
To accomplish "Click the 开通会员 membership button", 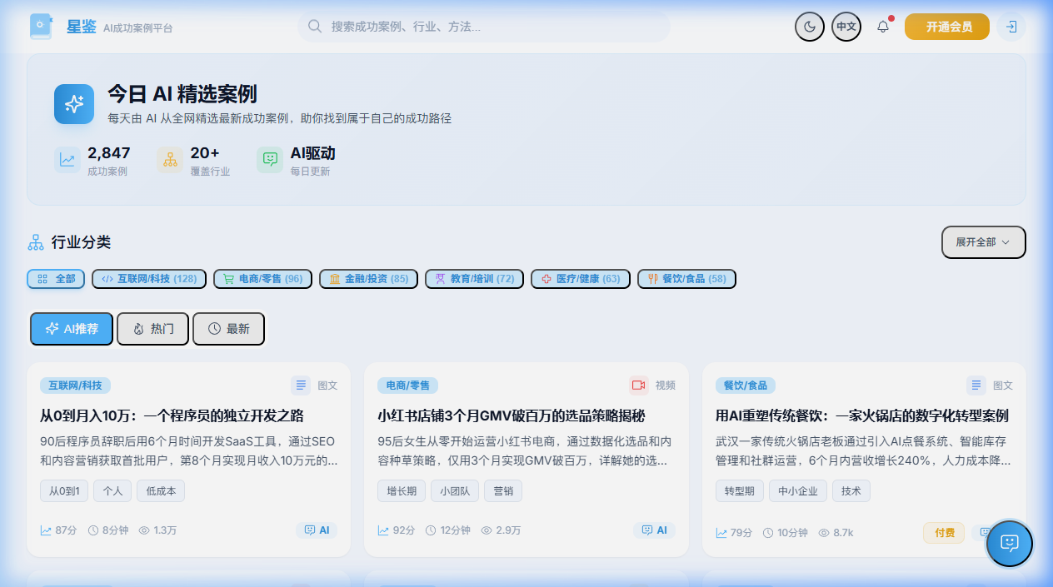I will tap(946, 27).
